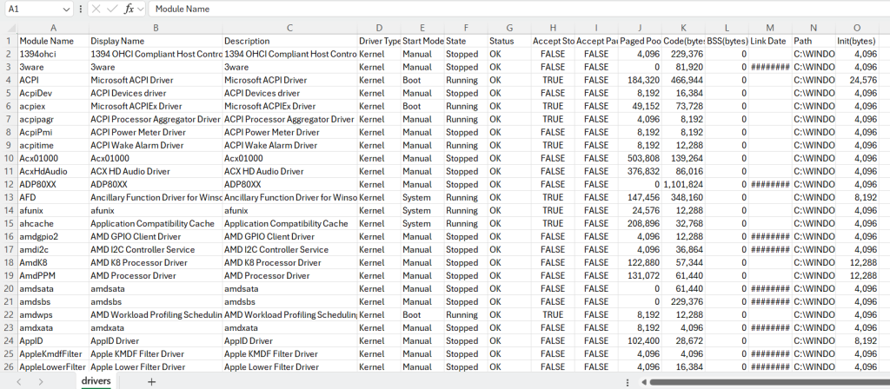Click the Insert Function fx icon

point(129,9)
